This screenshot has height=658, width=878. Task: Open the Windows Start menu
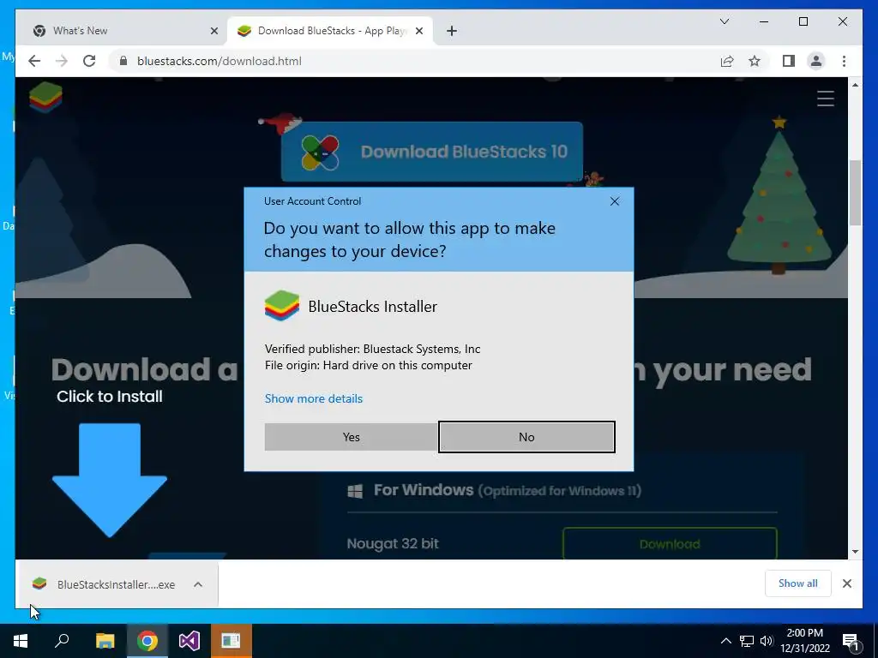coord(21,641)
